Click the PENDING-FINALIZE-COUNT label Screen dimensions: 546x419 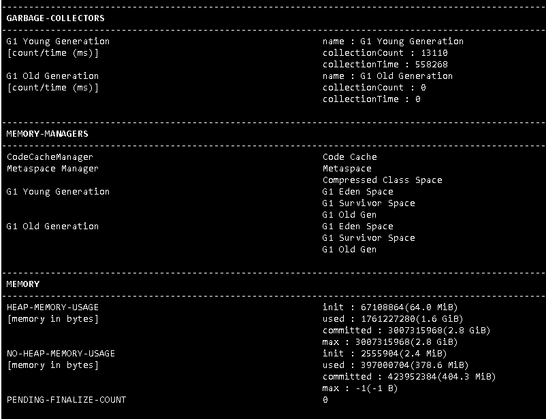(66, 399)
